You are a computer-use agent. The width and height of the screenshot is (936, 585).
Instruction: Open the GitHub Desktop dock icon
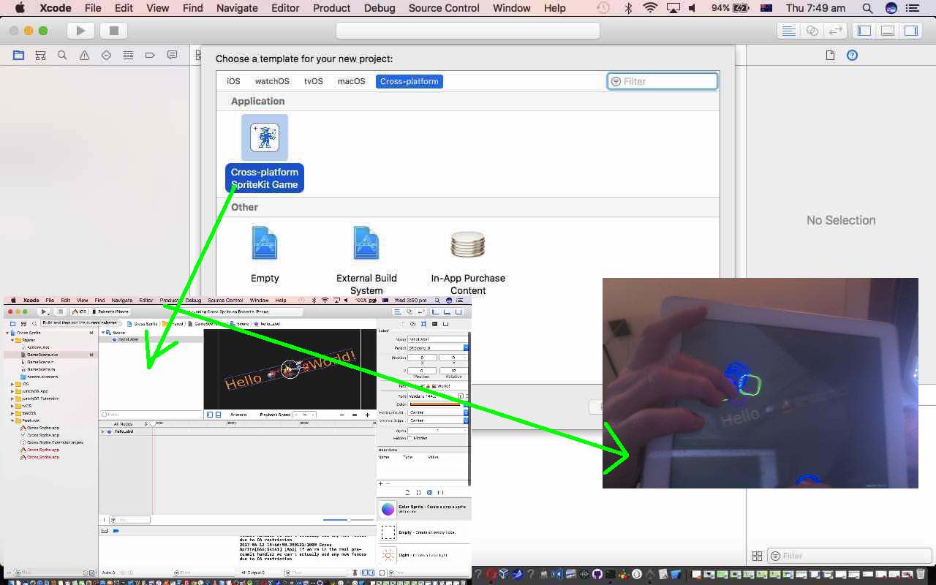(597, 575)
